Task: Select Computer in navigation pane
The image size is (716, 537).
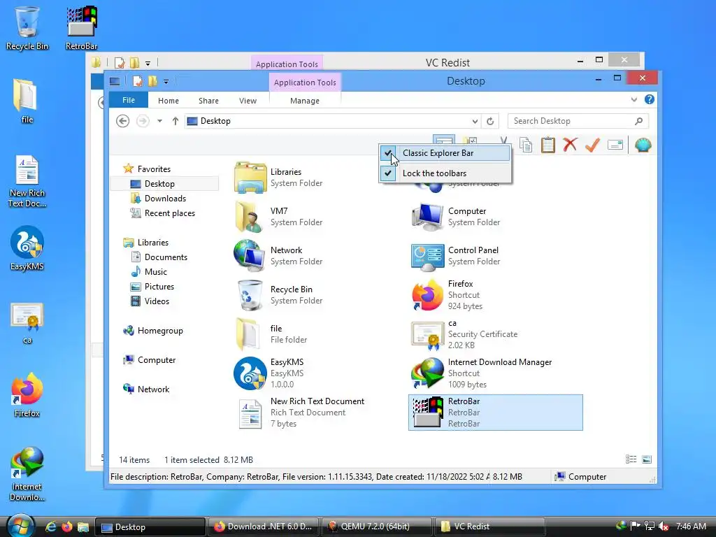Action: click(156, 360)
